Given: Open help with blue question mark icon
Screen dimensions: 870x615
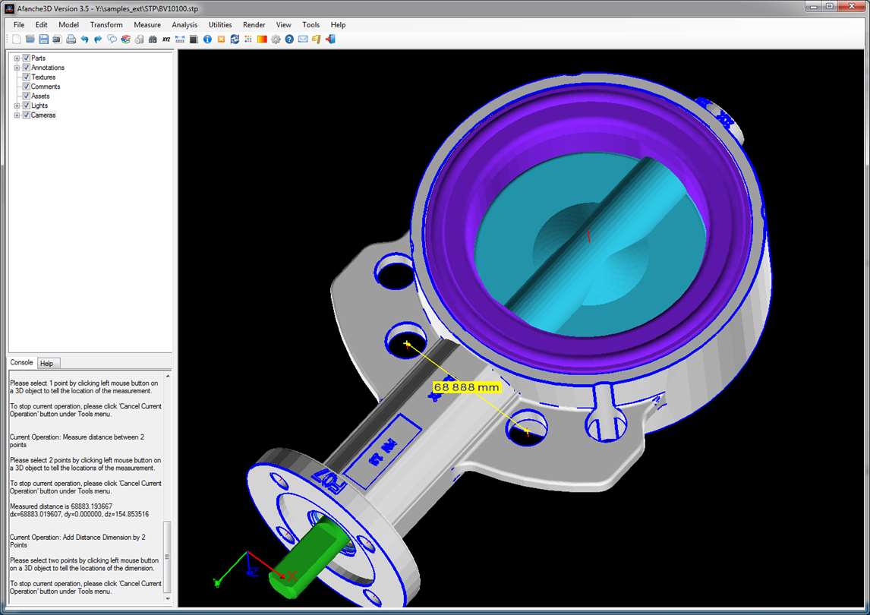Looking at the screenshot, I should (289, 39).
